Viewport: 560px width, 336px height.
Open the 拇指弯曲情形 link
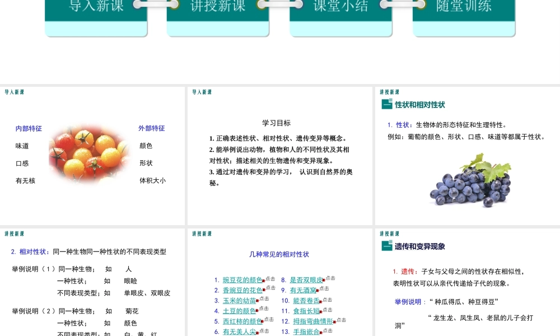coord(313,321)
